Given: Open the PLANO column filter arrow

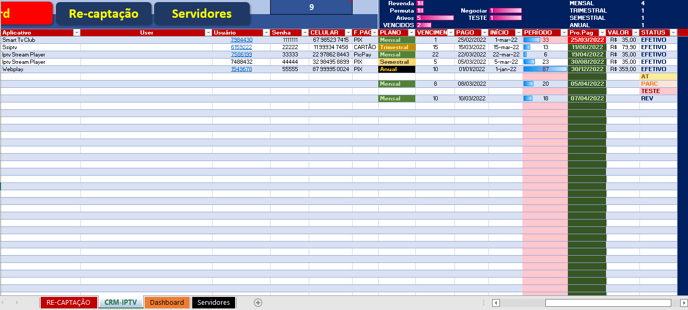Looking at the screenshot, I should [411, 32].
